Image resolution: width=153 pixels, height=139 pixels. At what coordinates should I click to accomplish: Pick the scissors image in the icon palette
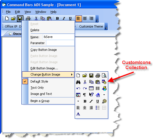85,82
